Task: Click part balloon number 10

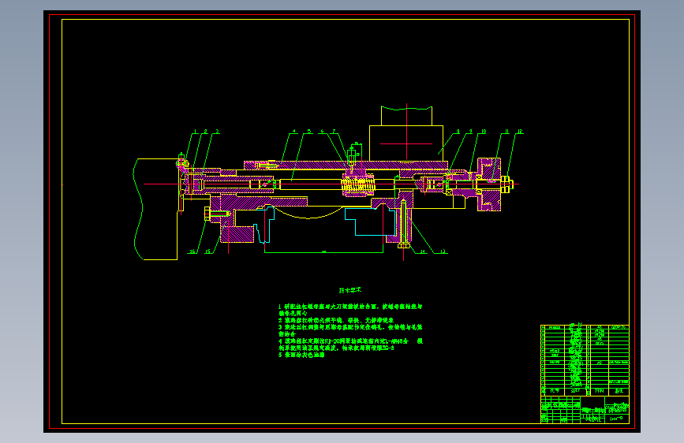Action: click(x=484, y=131)
